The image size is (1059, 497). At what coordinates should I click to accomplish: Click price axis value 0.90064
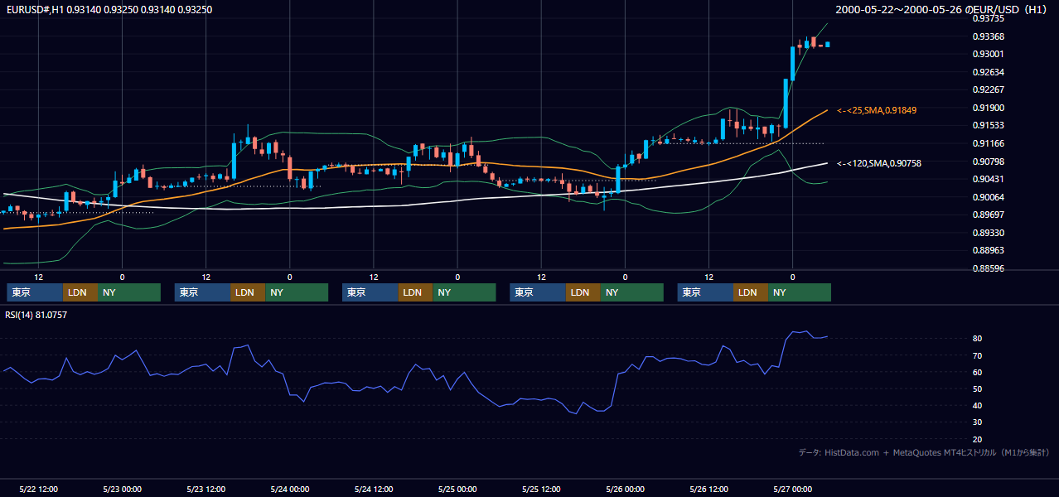[x=989, y=197]
